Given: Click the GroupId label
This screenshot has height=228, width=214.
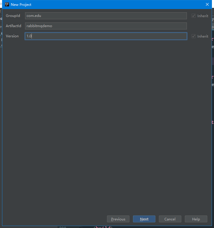Looking at the screenshot, I should pyautogui.click(x=13, y=16).
